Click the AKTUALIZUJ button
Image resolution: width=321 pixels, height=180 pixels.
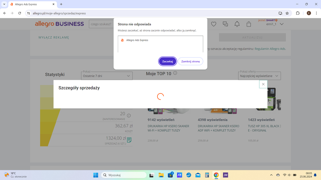pos(252,37)
